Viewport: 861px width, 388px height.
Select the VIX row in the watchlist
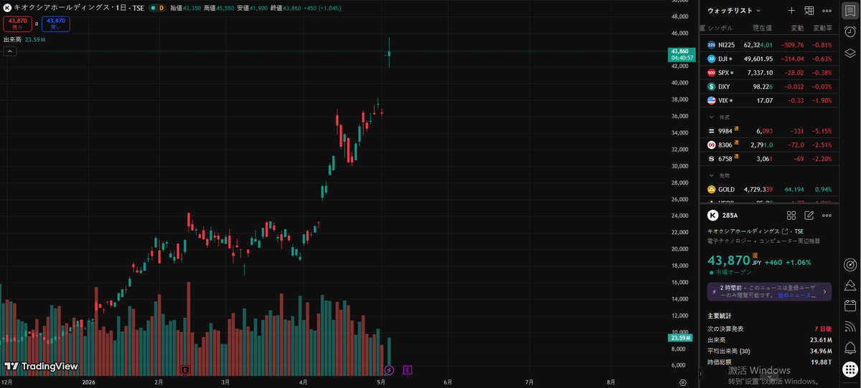click(770, 100)
